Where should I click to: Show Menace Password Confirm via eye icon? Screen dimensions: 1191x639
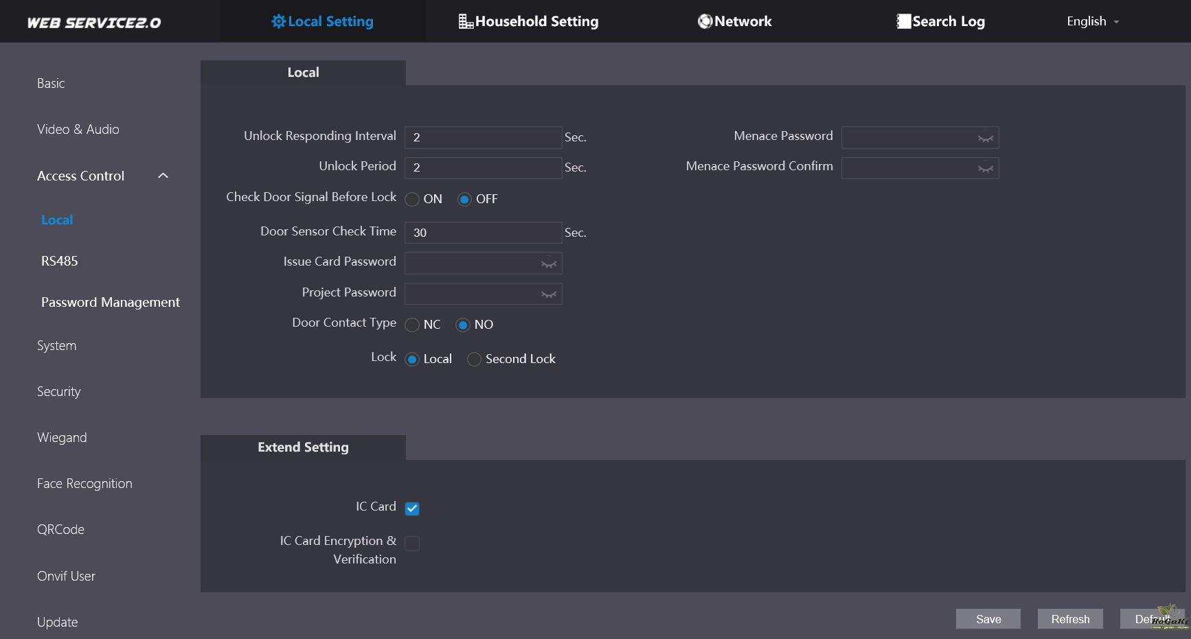click(986, 168)
